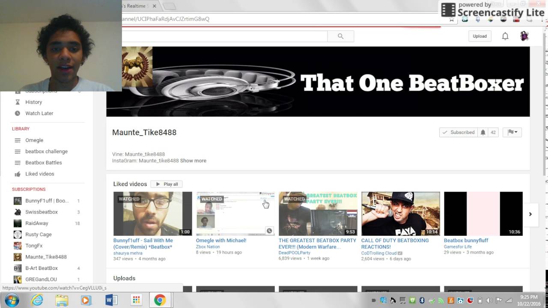Screen dimensions: 548x308
Task: Open Call of Duty Beatboxing Reactions thumbnail
Action: 401,213
